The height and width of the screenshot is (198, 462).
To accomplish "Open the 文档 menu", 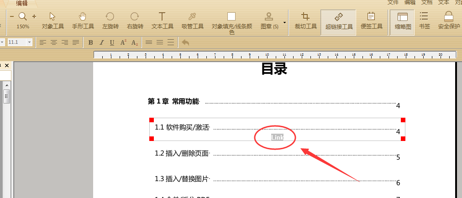I will point(427,2).
